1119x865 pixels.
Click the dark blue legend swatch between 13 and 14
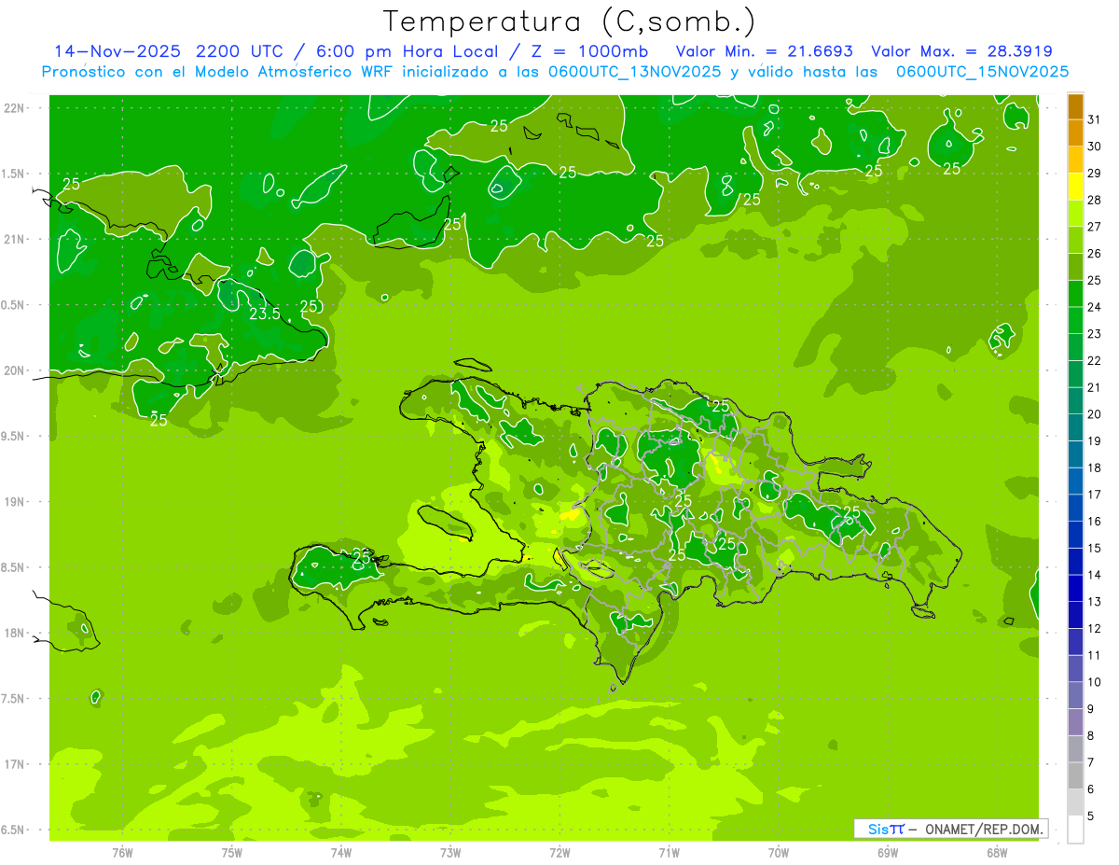[1075, 588]
